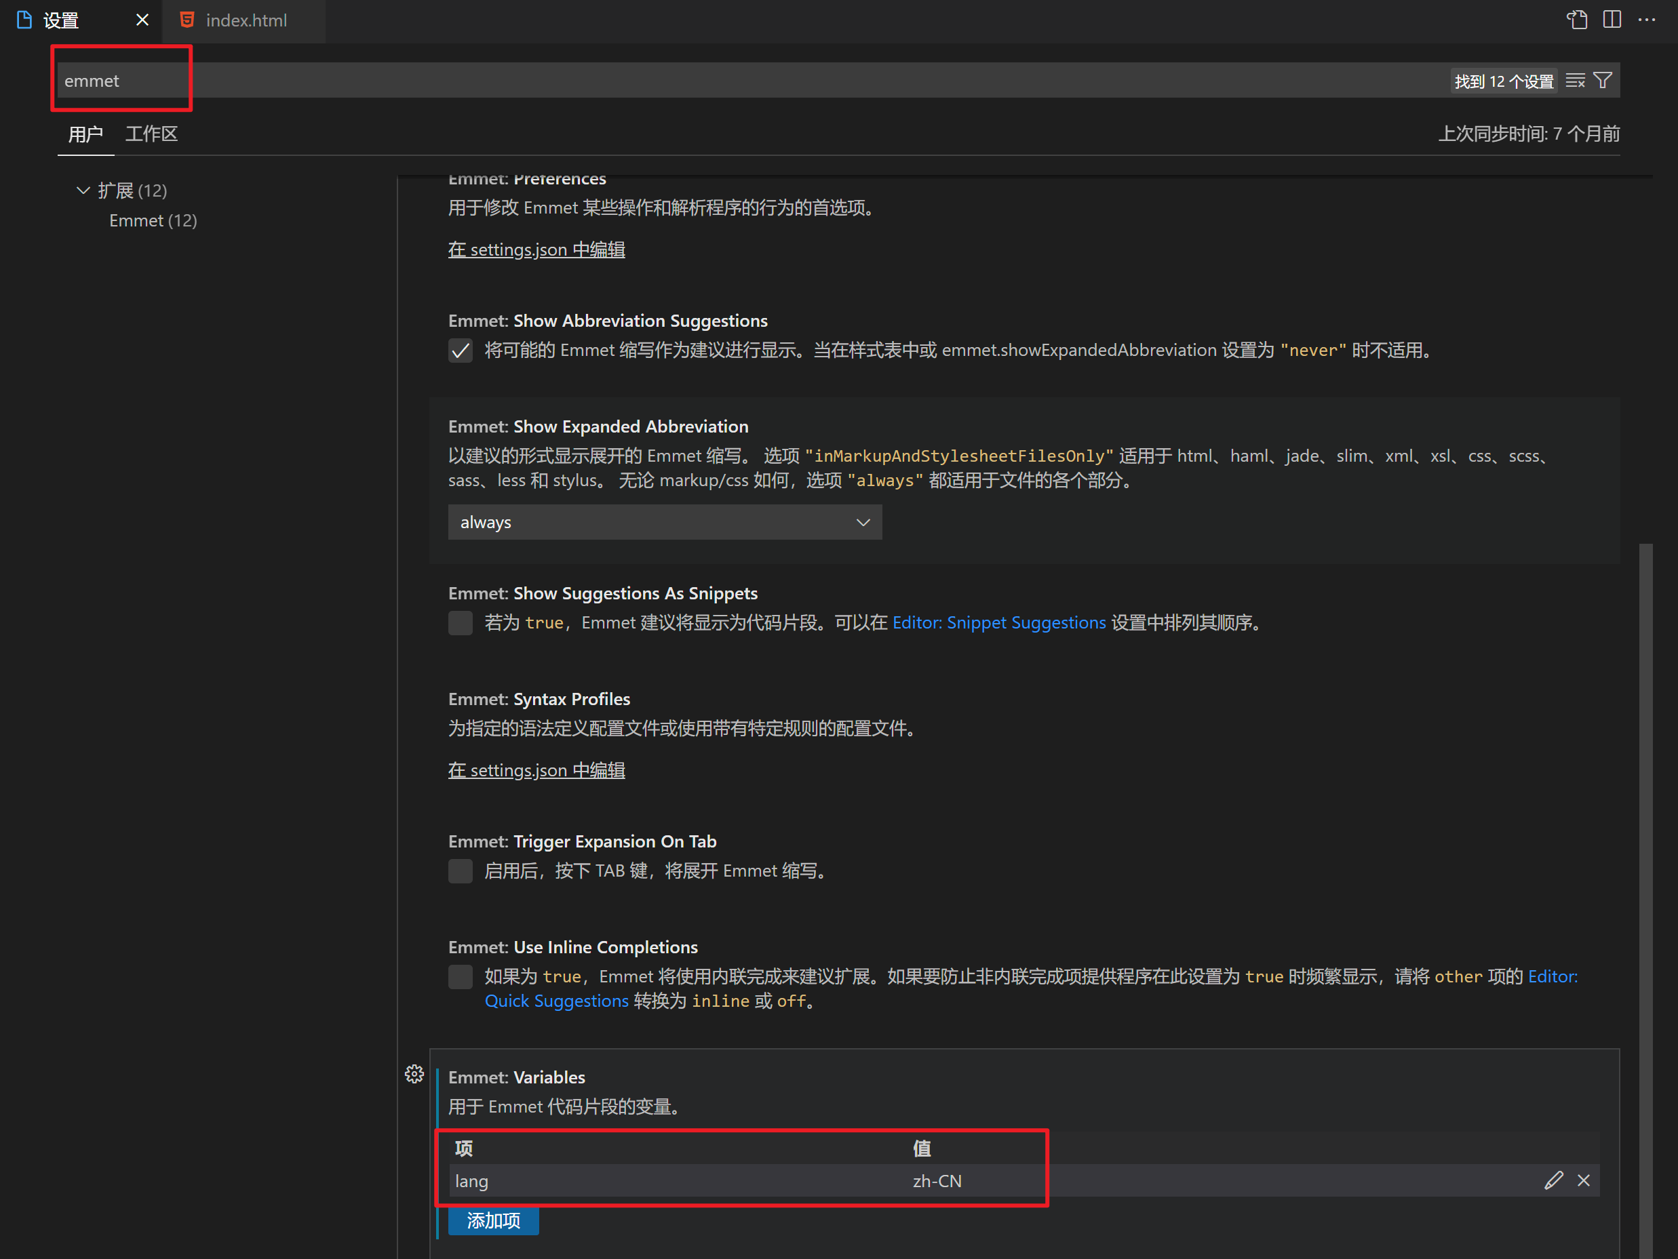Switch to the 工作区 settings tab
1678x1259 pixels.
pos(152,134)
